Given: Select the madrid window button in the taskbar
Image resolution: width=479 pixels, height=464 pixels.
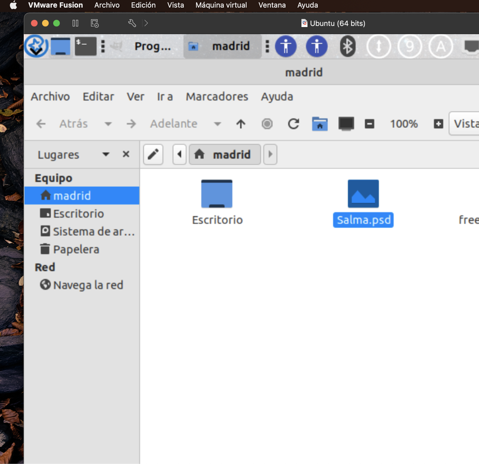Looking at the screenshot, I should [222, 46].
